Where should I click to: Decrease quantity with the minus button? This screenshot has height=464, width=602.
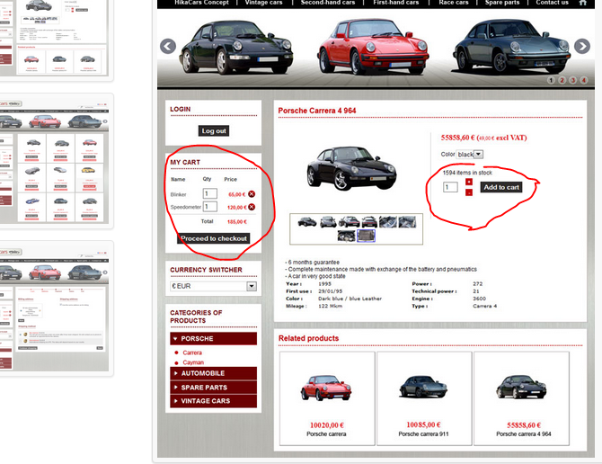pos(469,192)
